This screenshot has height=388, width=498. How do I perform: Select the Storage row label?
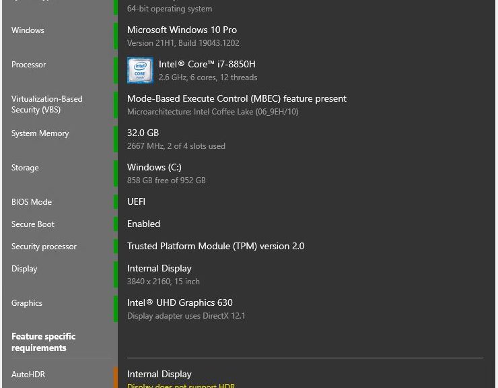click(x=25, y=168)
